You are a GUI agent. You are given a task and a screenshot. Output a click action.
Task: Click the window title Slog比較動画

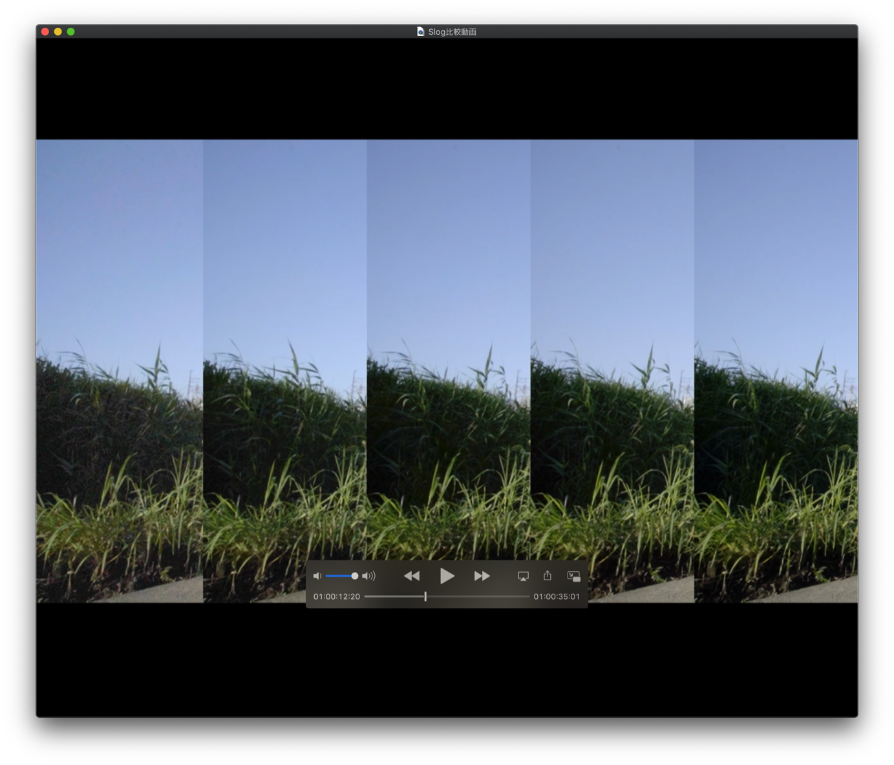pos(452,32)
